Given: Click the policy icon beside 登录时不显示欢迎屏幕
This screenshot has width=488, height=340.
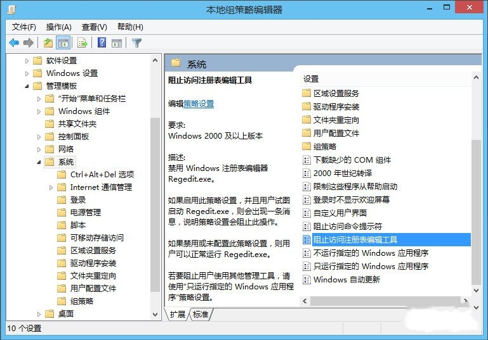Looking at the screenshot, I should pos(307,200).
